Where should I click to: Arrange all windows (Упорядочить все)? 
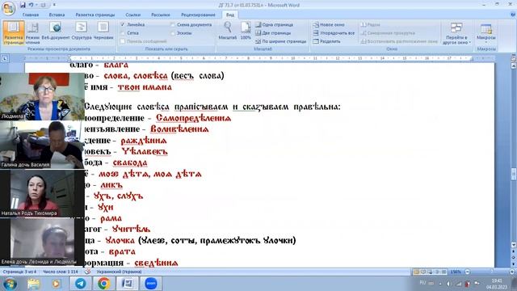tap(334, 33)
